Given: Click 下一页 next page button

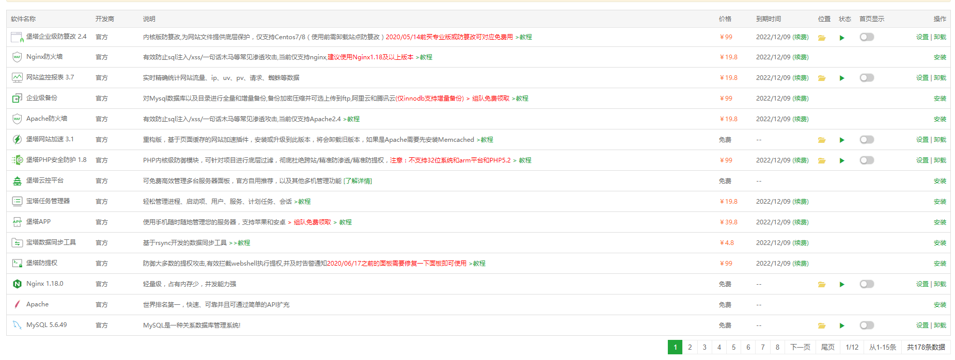Looking at the screenshot, I should [x=800, y=347].
